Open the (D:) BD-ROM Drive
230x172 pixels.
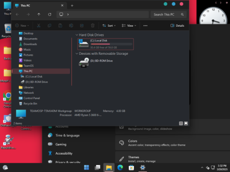coord(96,62)
